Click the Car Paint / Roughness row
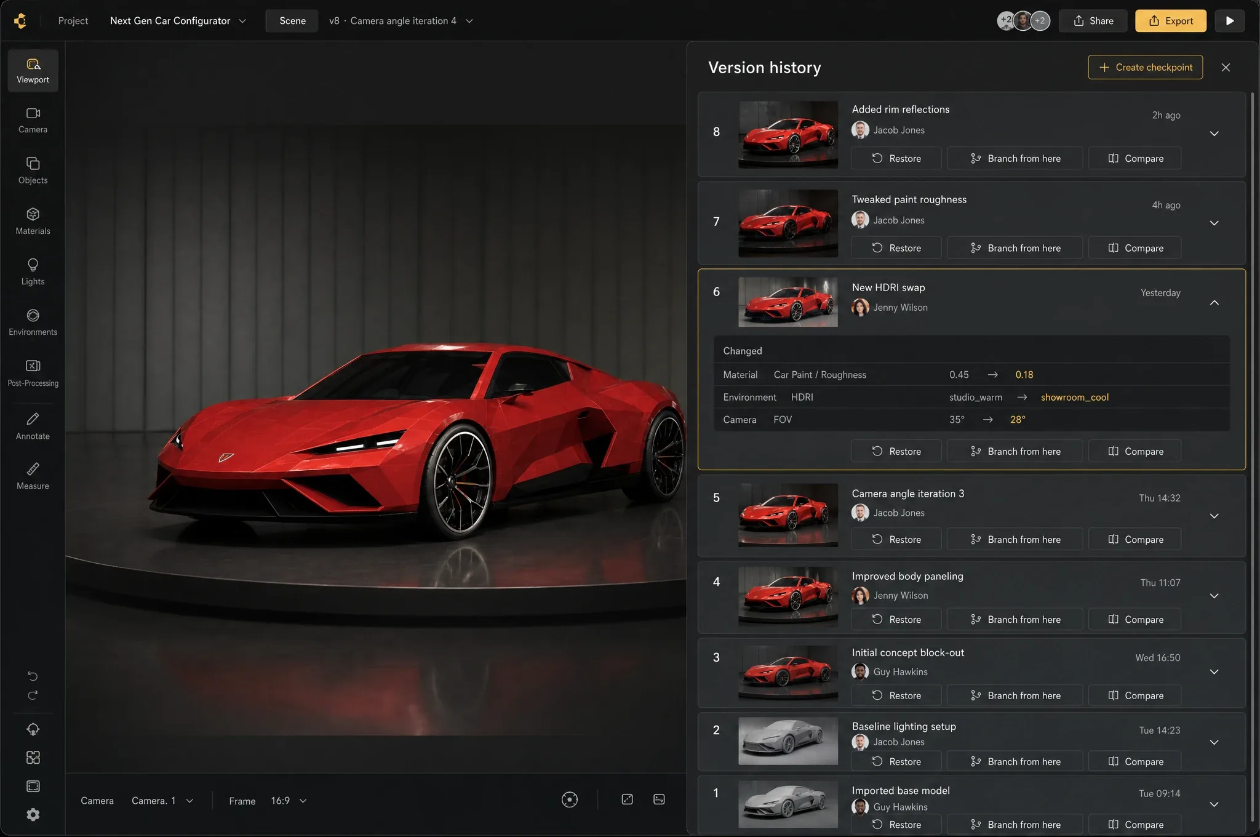Viewport: 1260px width, 837px height. [971, 375]
